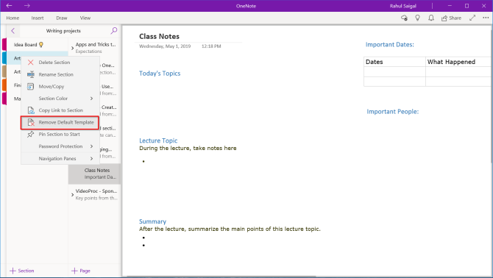Open the View tab
This screenshot has height=278, width=493.
85,18
